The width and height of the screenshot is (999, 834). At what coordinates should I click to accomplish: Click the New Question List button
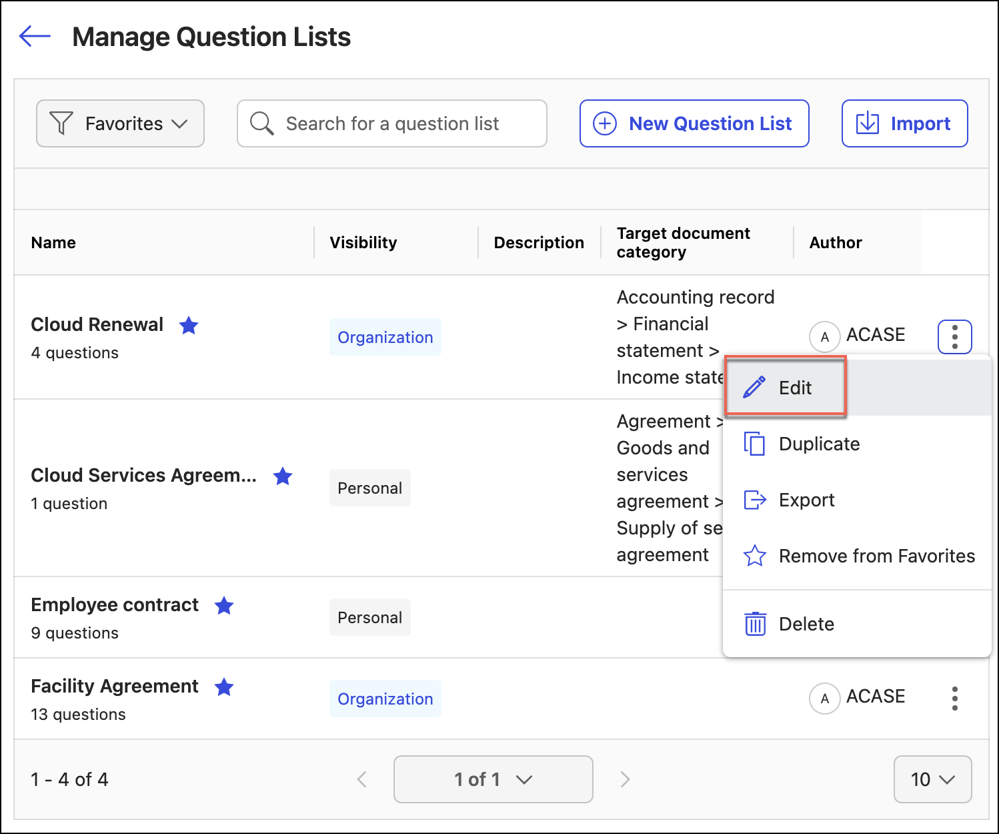click(694, 123)
